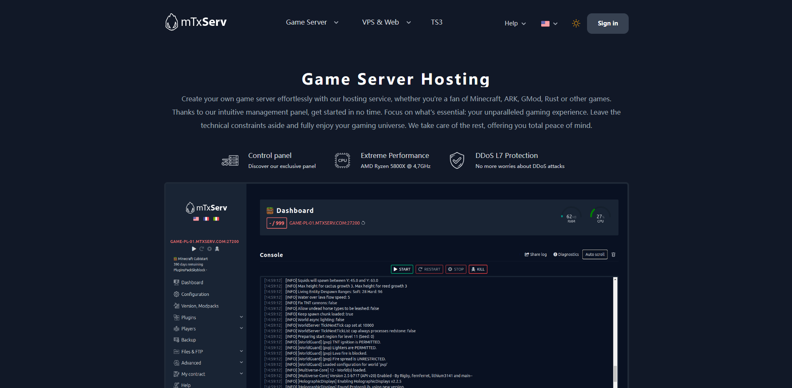Click sidebar server address GAME-PL-01.MTXSERV.COM:27200
The width and height of the screenshot is (792, 388).
point(205,242)
